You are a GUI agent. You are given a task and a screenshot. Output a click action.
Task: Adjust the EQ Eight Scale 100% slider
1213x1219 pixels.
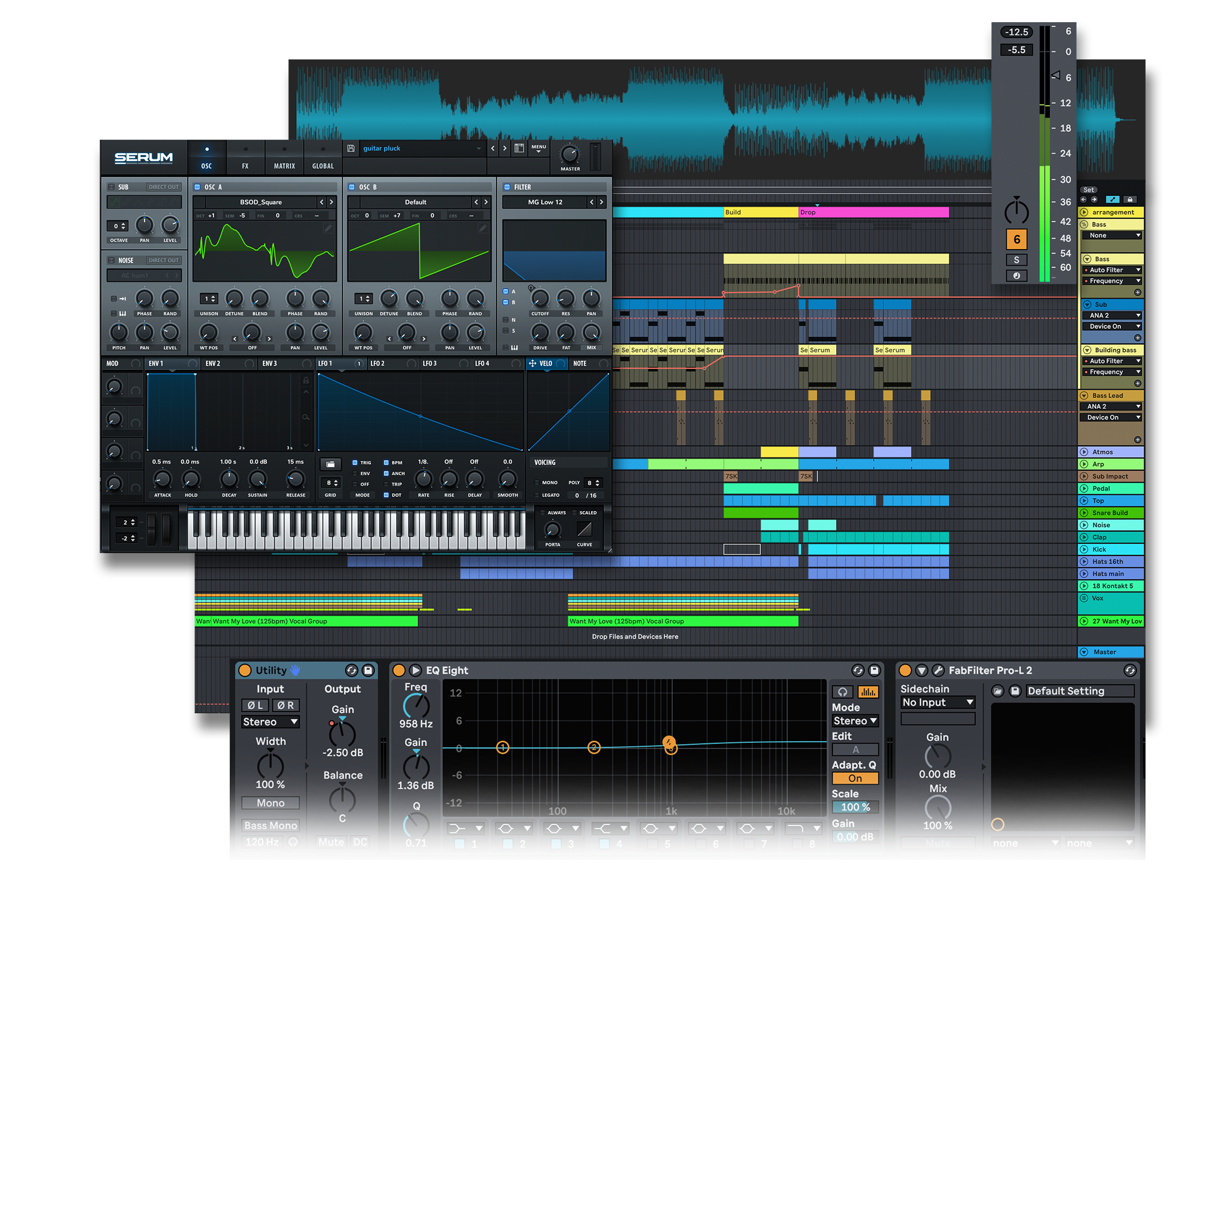[x=854, y=808]
